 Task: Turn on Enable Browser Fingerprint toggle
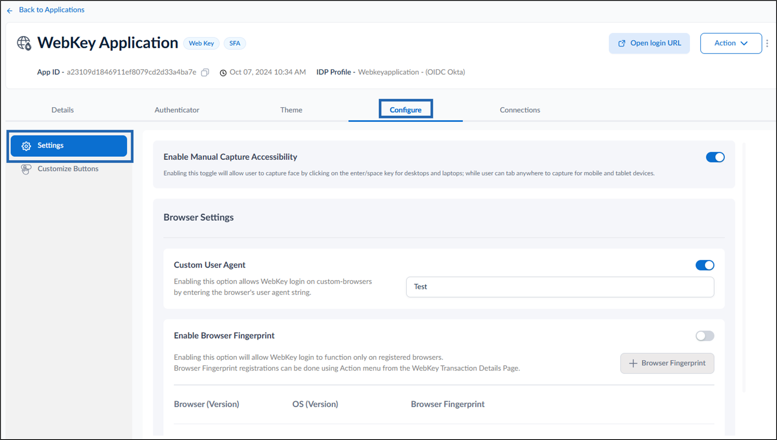click(x=704, y=336)
